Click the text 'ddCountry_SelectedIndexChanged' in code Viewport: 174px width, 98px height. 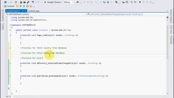(54, 63)
